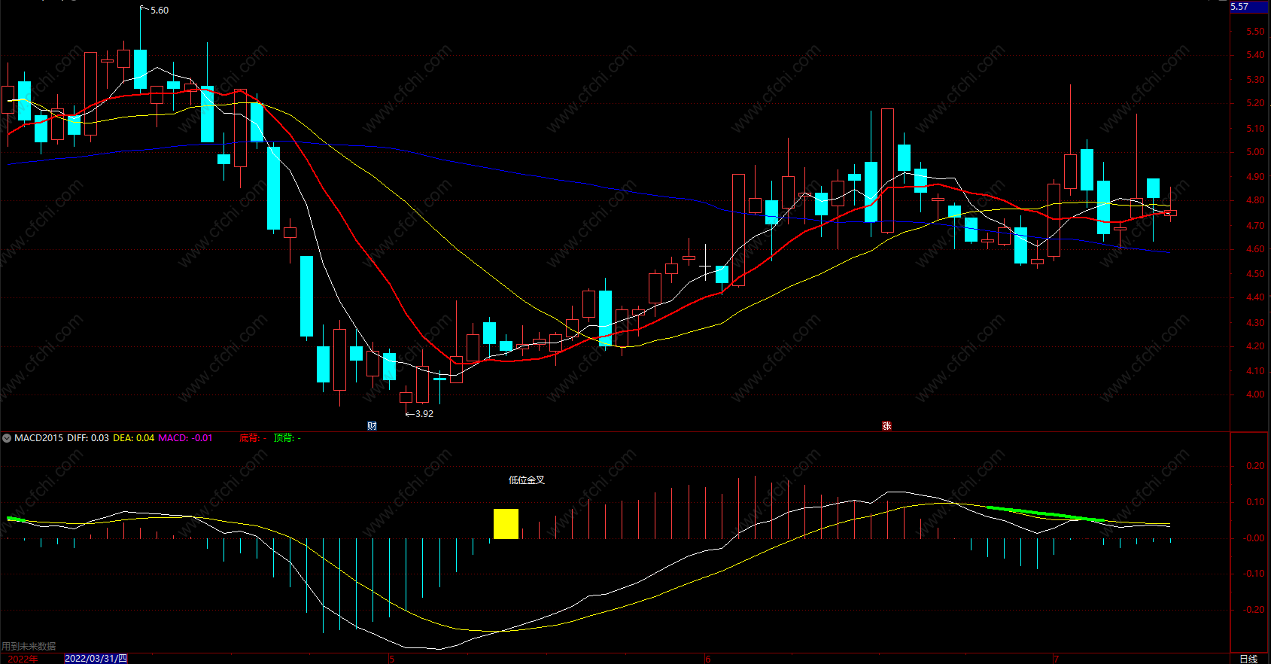1271x664 pixels.
Task: Click the 4.70 price axis label
Action: 1255,226
